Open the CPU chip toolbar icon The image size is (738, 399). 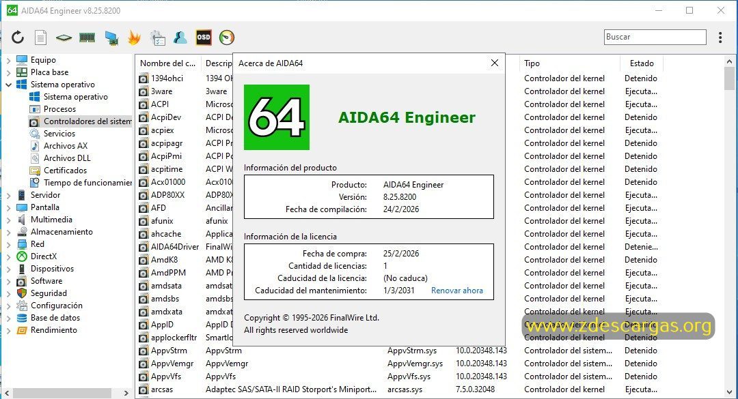tap(64, 38)
